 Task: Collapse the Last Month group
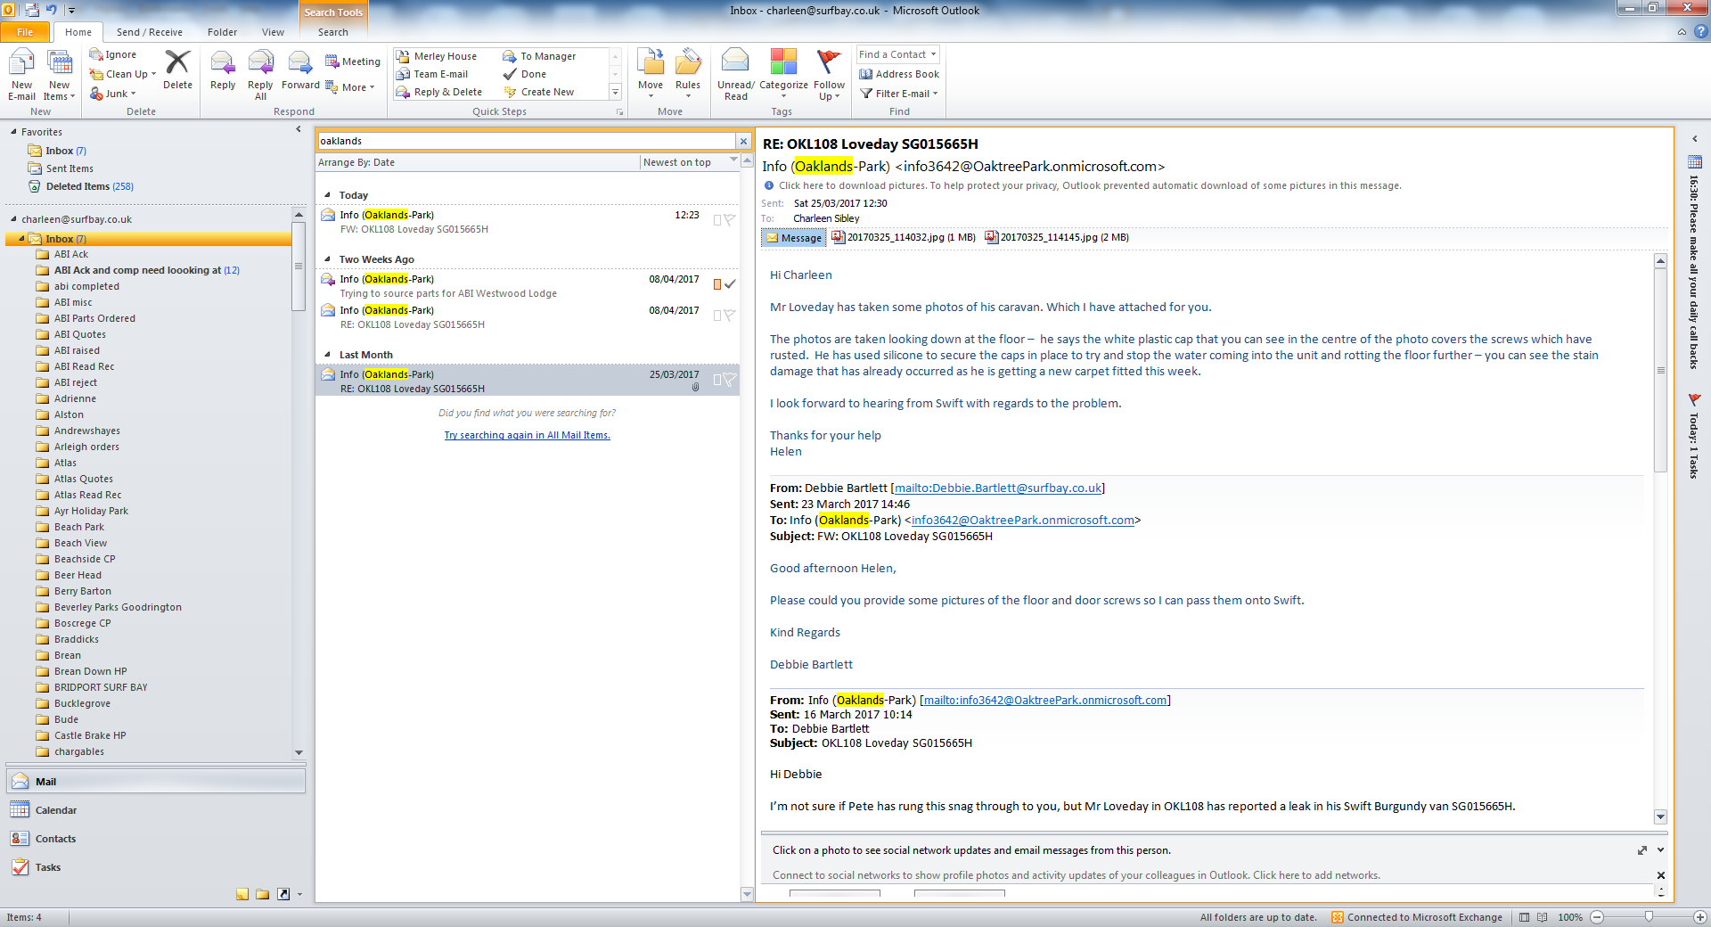[327, 355]
